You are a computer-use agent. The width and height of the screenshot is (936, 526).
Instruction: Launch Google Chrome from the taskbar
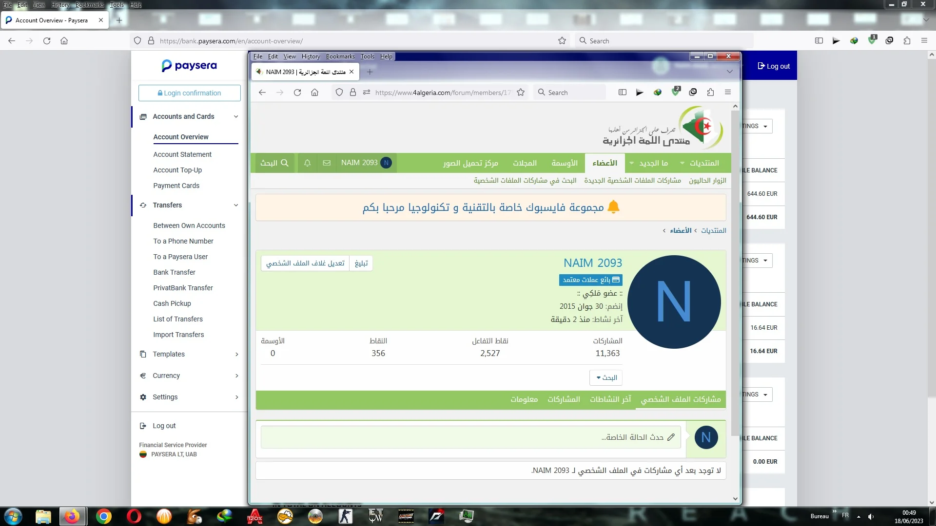pos(103,516)
